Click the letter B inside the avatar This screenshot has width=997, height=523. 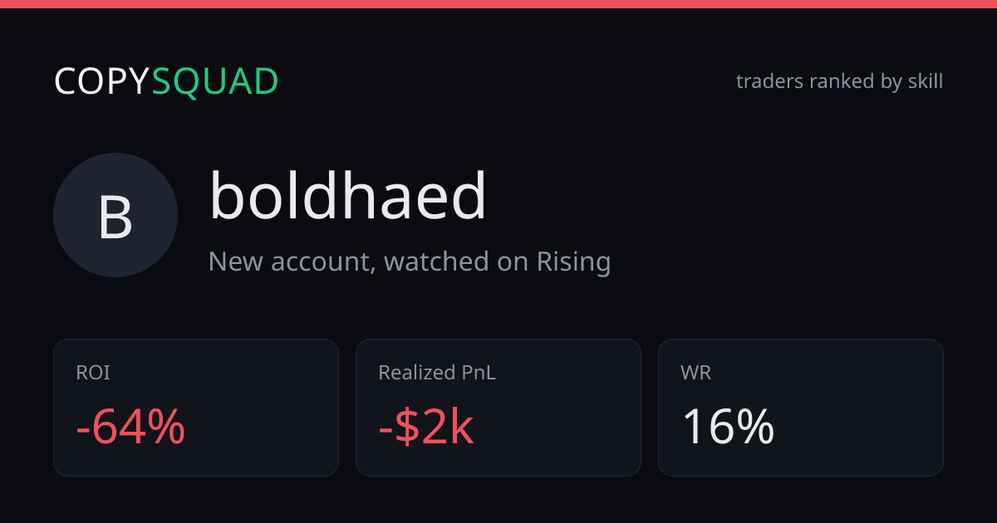[x=115, y=218]
